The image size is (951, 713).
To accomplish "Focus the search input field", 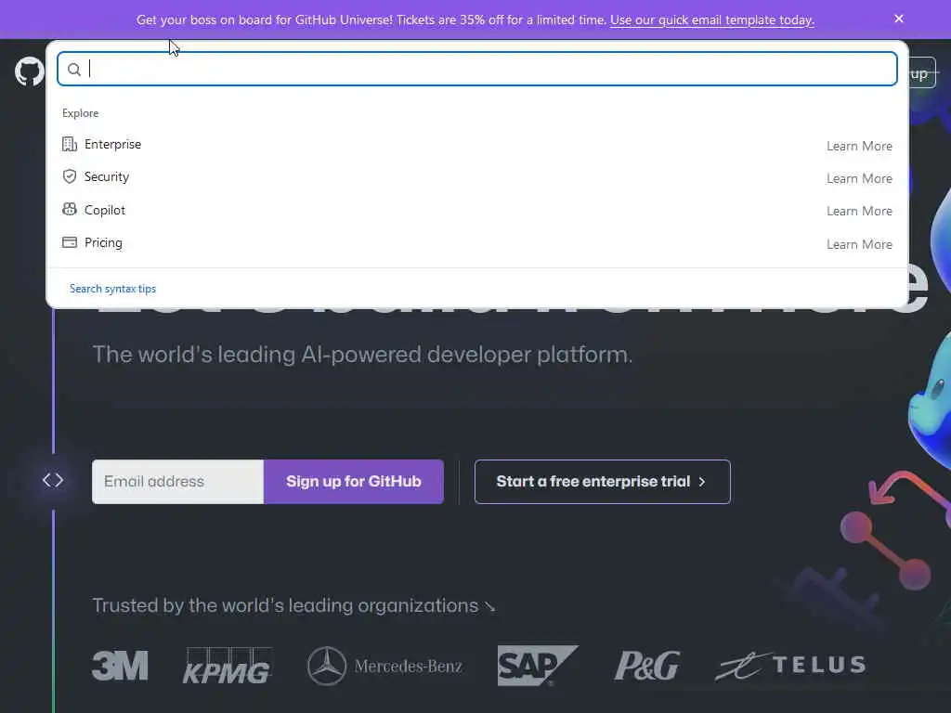I will click(x=476, y=69).
